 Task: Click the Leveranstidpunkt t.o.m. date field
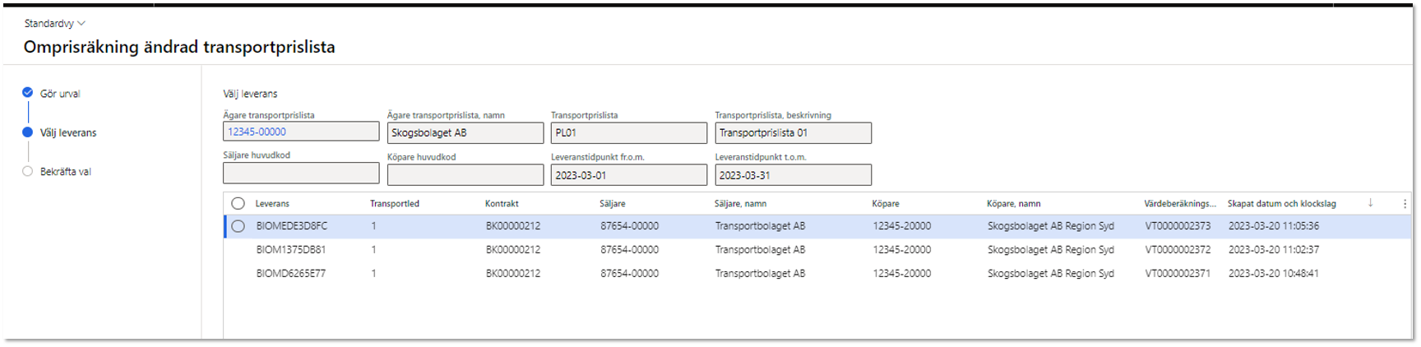(794, 175)
